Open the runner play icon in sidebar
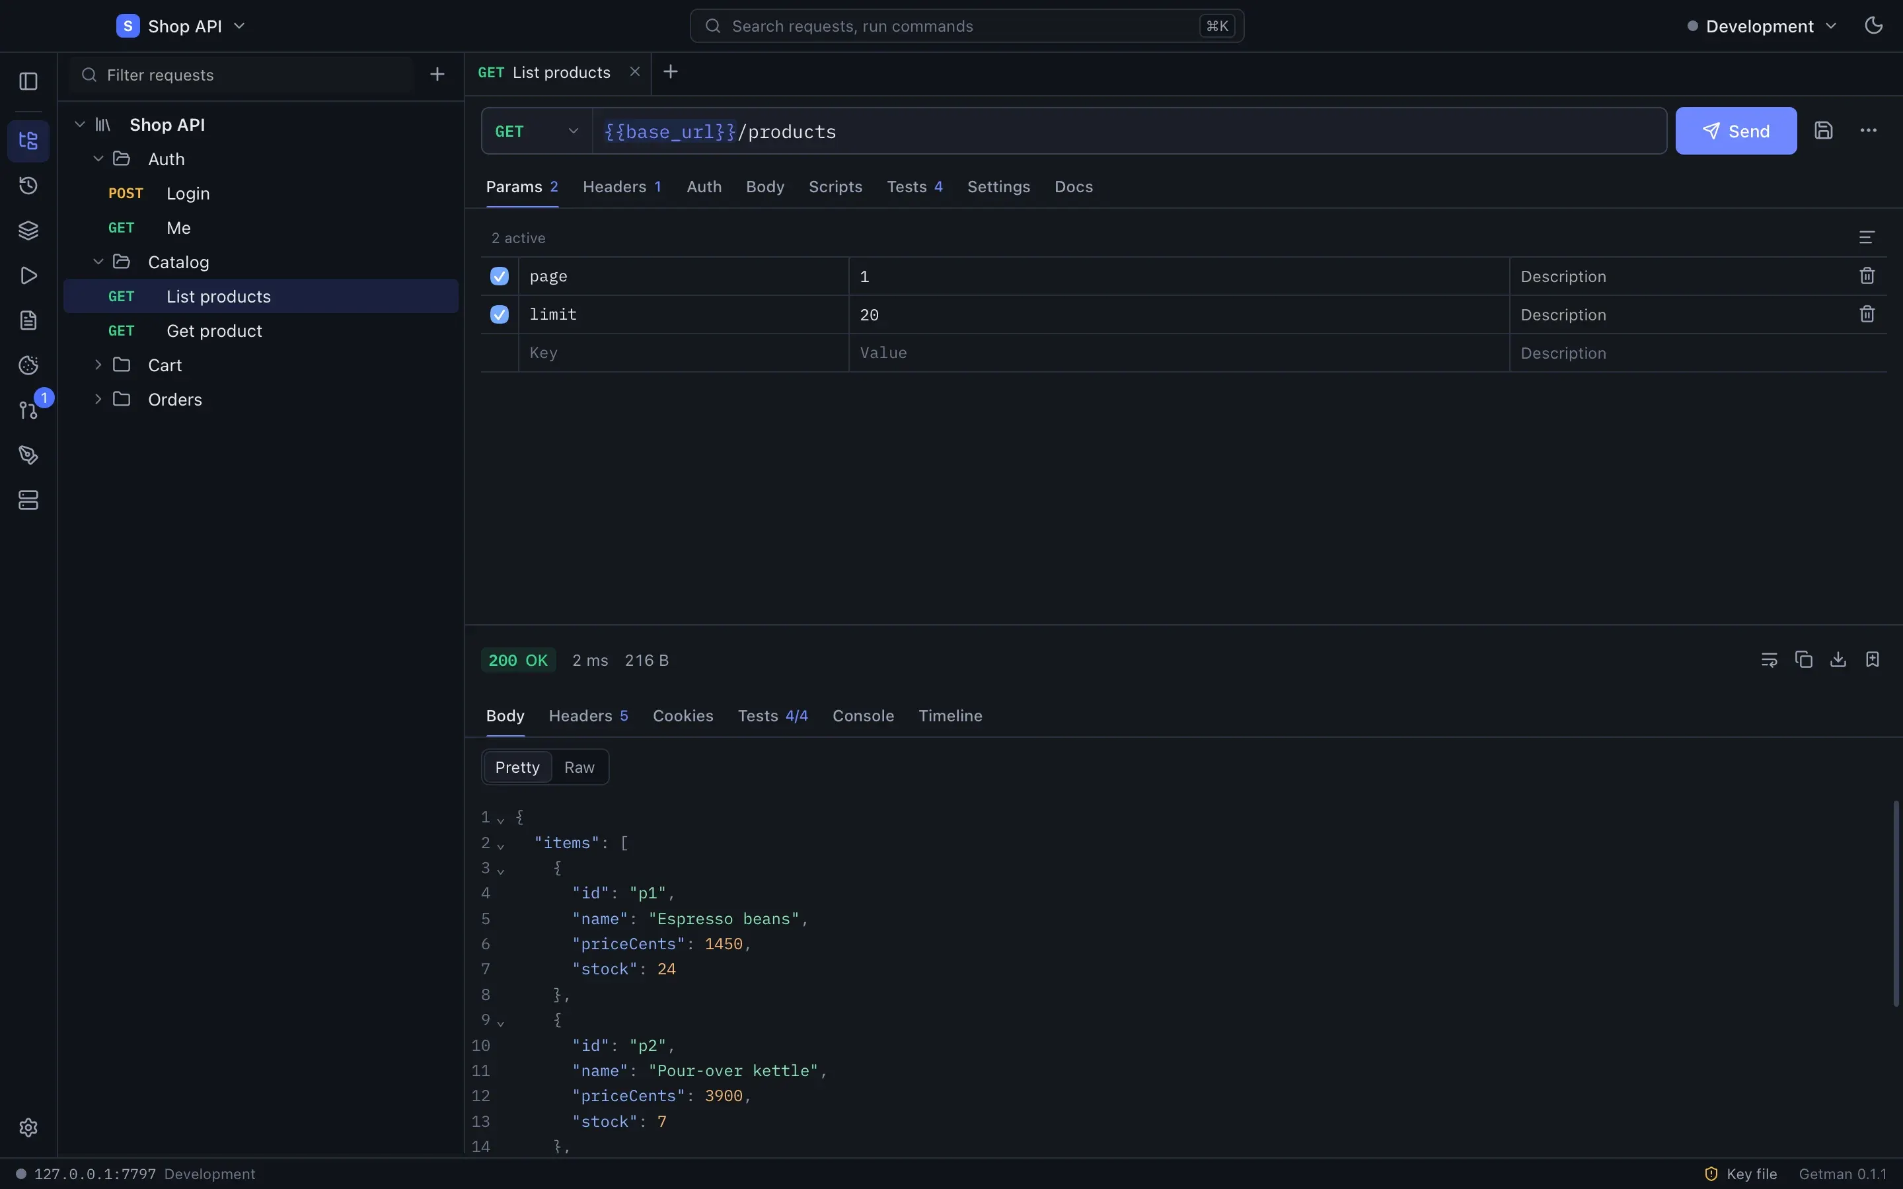This screenshot has width=1903, height=1189. [28, 275]
